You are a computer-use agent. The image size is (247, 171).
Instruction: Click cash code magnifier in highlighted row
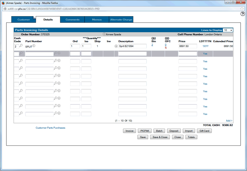(x=21, y=53)
